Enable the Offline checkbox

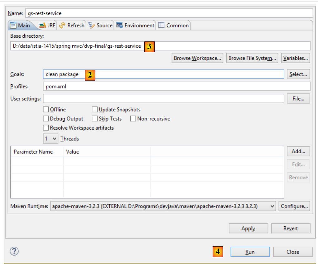(46, 110)
